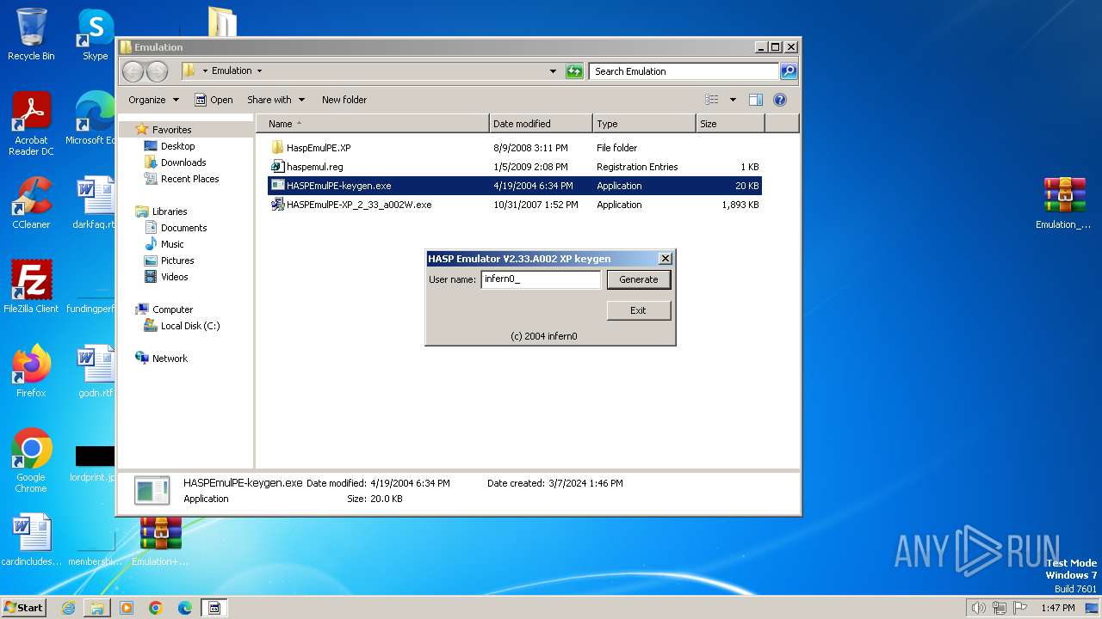This screenshot has width=1102, height=619.
Task: Open the godn.rtf desktop document
Action: coord(96,371)
